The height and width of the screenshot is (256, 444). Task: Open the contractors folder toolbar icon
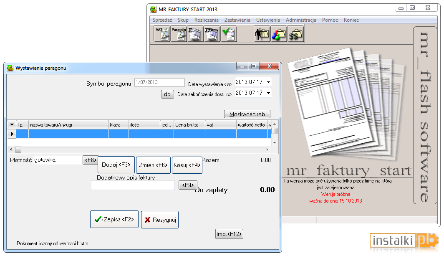click(x=262, y=34)
